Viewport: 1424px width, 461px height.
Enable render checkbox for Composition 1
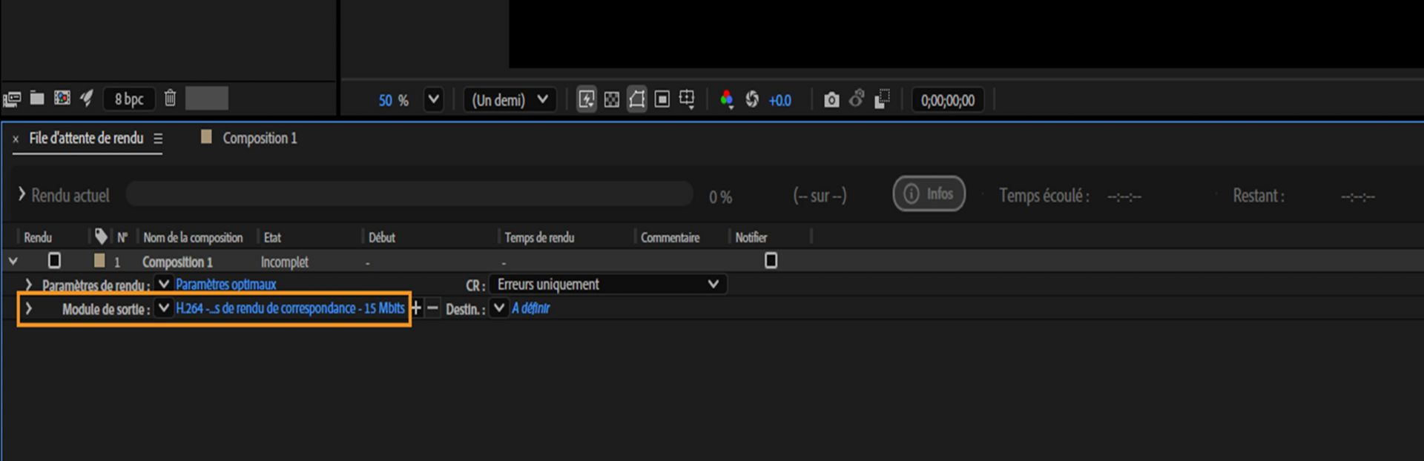pyautogui.click(x=54, y=261)
